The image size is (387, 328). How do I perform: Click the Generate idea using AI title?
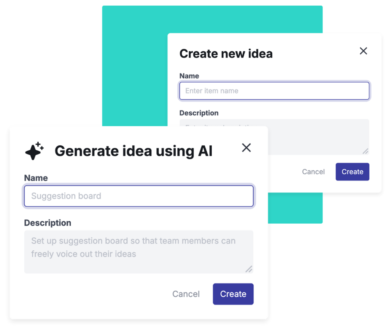134,151
